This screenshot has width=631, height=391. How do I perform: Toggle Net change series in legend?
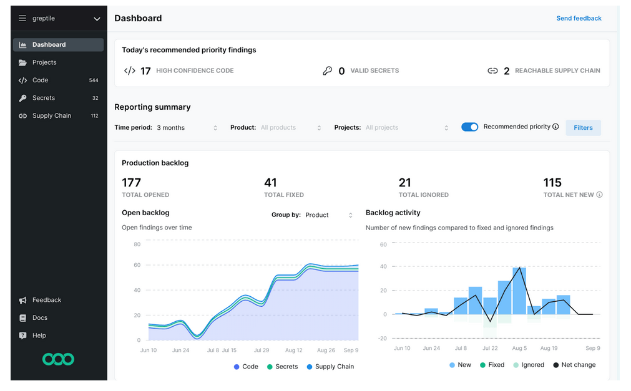coord(574,365)
